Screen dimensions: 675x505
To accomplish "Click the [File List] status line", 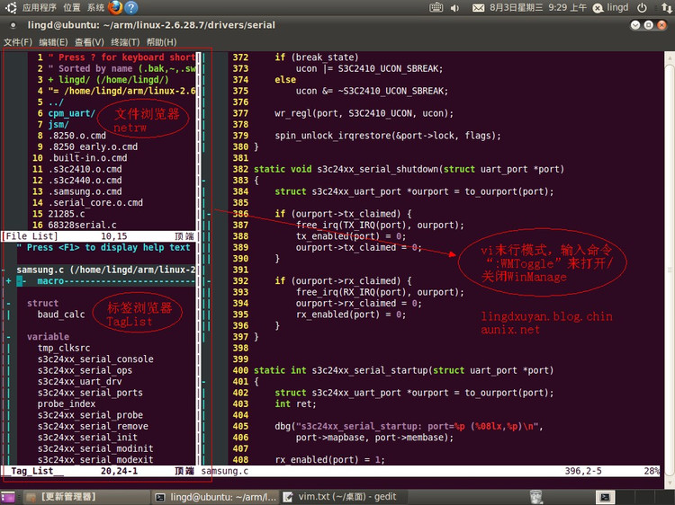I will coord(98,236).
